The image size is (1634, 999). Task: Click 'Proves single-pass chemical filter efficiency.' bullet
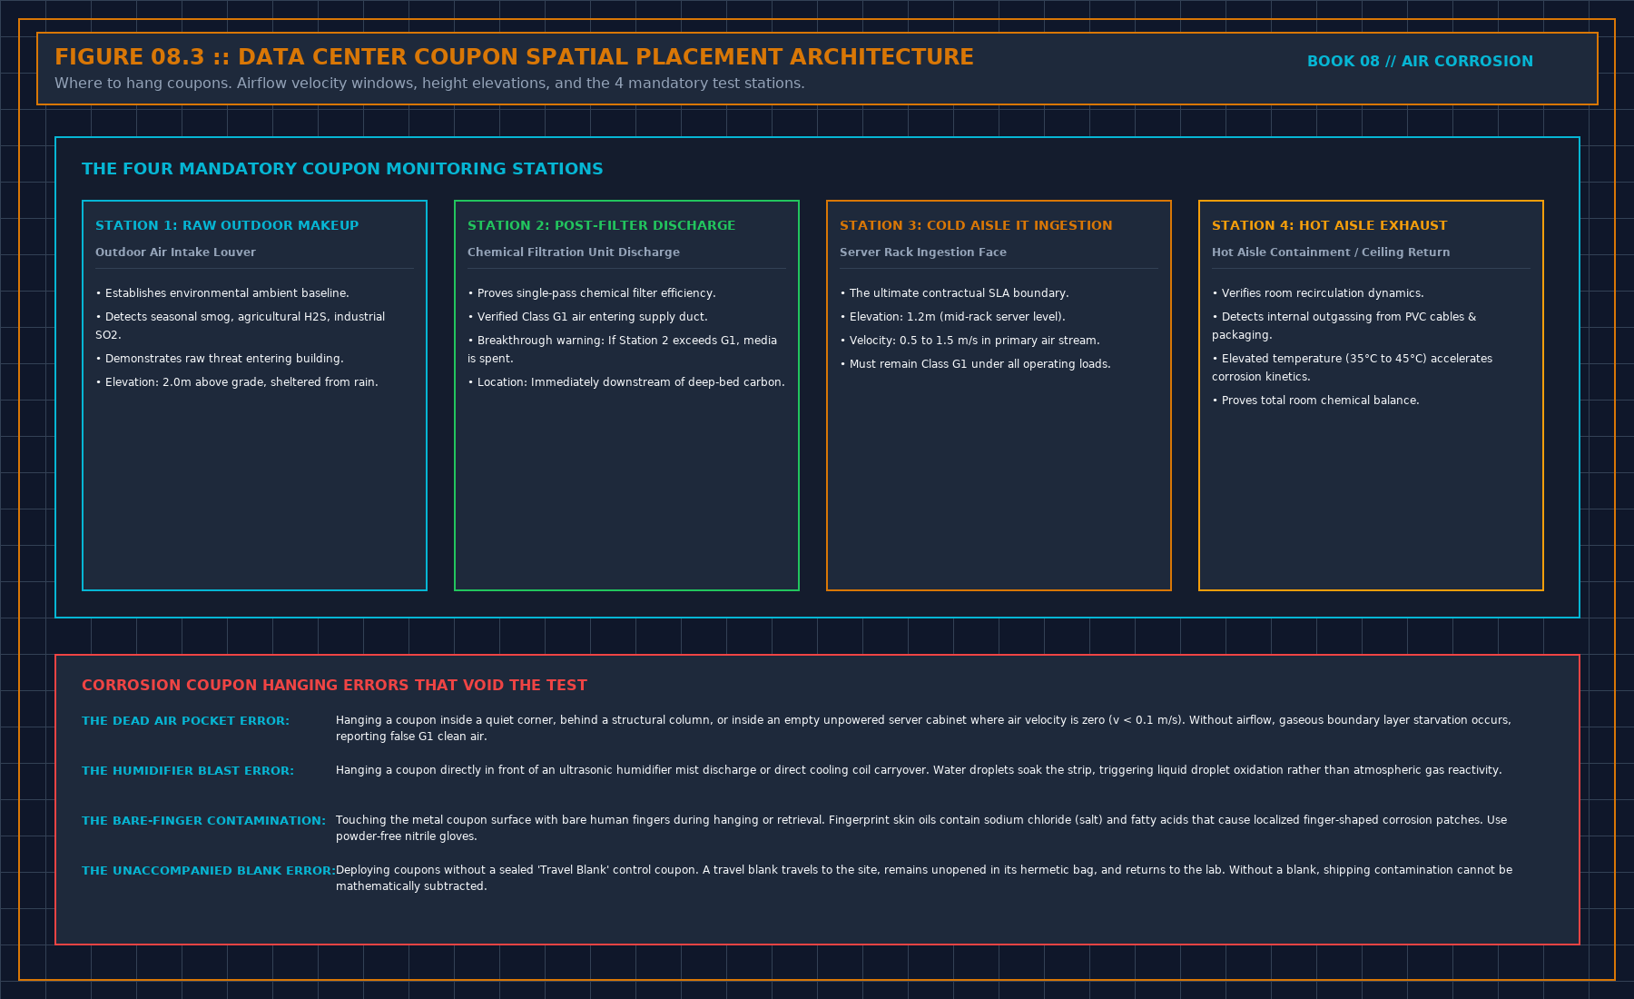pos(592,293)
